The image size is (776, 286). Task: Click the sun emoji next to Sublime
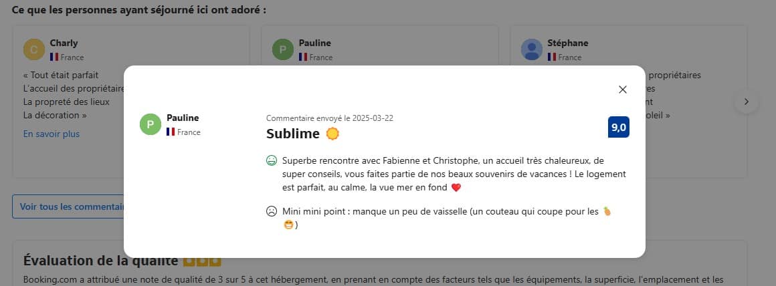click(x=332, y=134)
